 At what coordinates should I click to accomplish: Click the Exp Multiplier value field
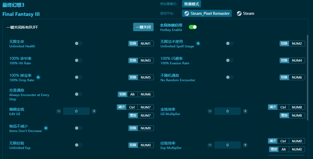point(227,145)
